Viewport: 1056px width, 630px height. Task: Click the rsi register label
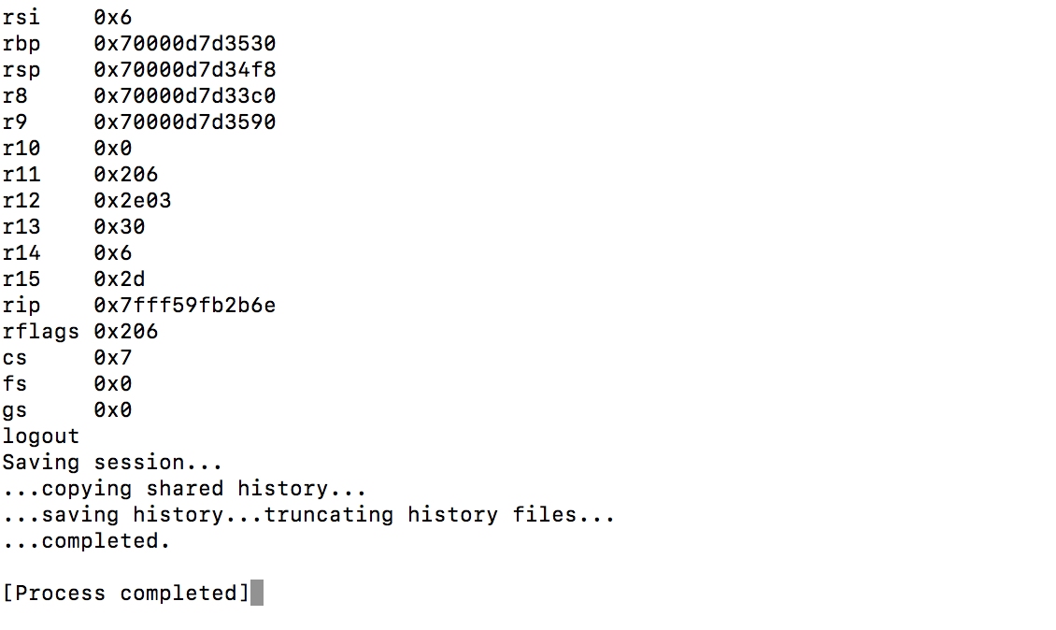point(21,18)
